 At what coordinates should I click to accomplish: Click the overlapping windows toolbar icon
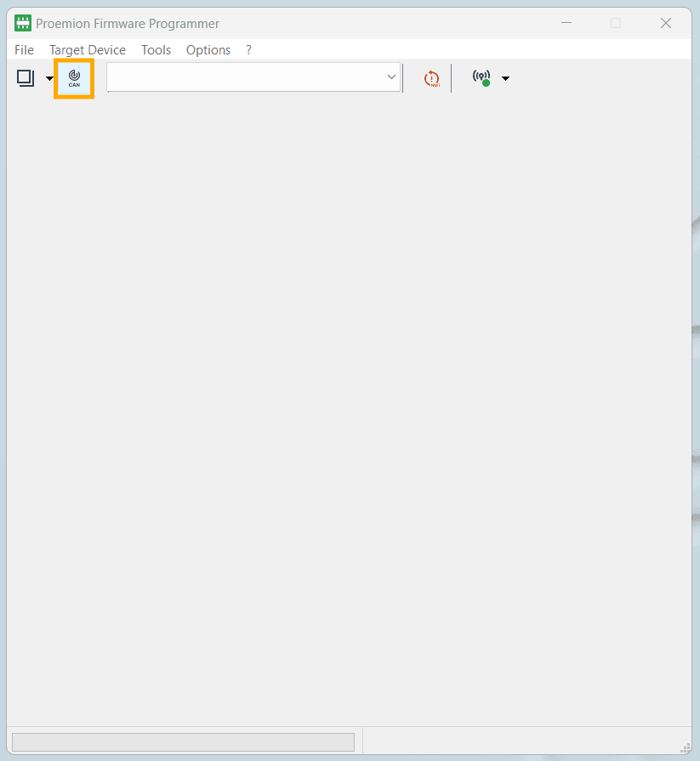click(26, 78)
